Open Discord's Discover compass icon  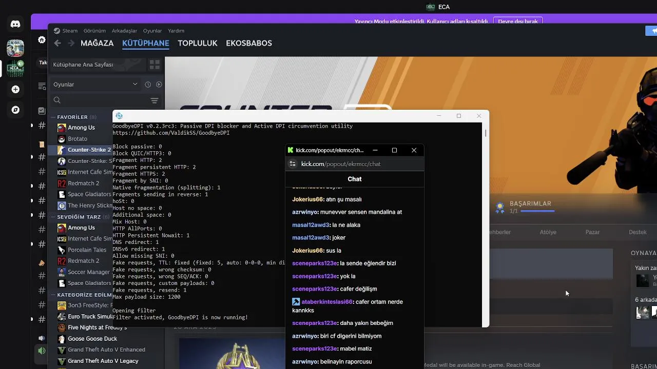tap(15, 110)
